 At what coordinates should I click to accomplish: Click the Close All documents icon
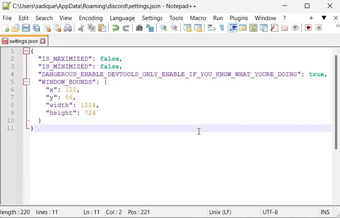[x=57, y=28]
